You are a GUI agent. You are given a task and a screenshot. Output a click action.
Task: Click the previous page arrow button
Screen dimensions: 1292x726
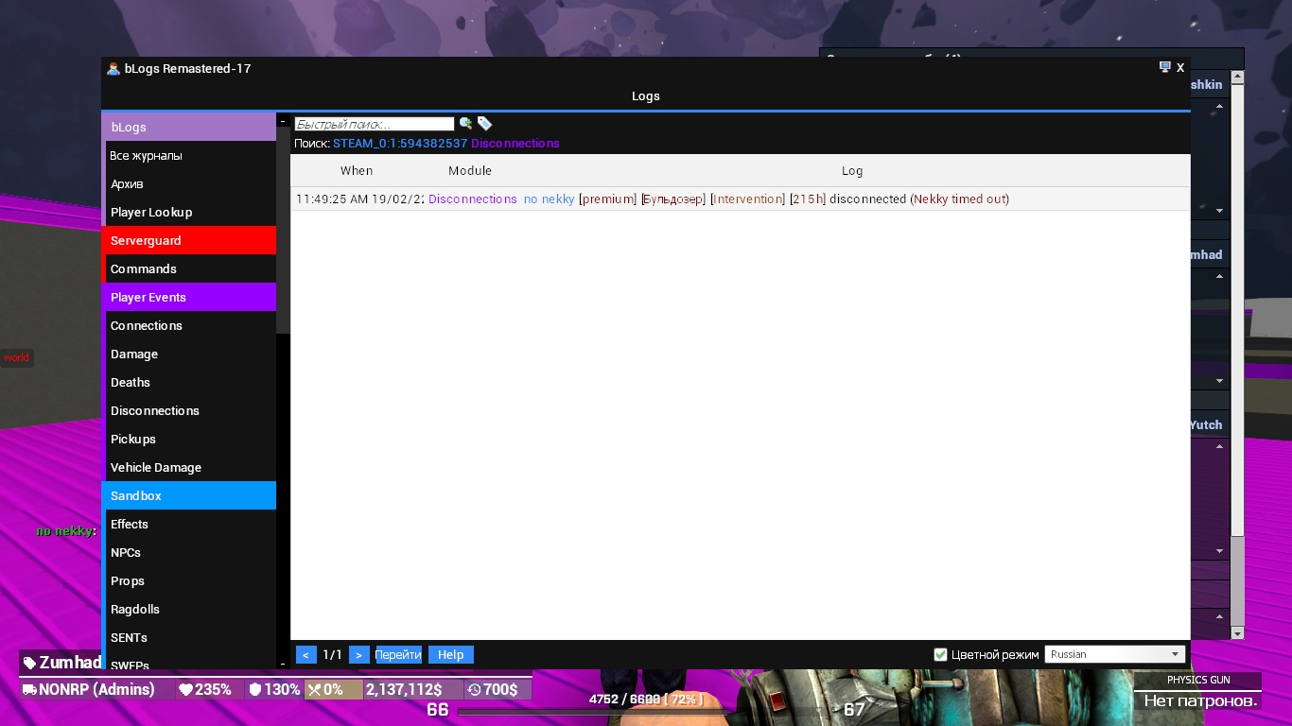(306, 654)
